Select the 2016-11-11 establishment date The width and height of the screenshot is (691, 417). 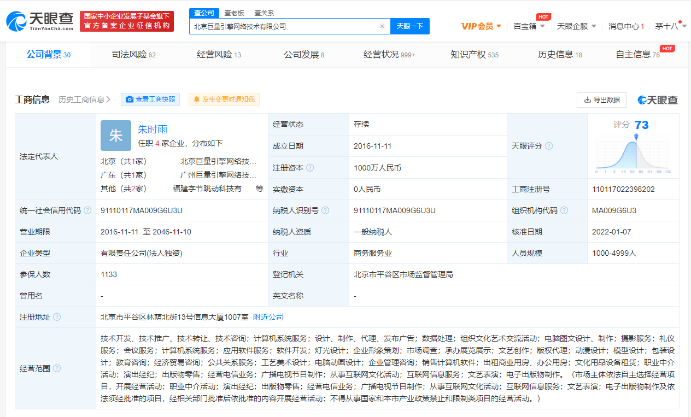coord(372,146)
